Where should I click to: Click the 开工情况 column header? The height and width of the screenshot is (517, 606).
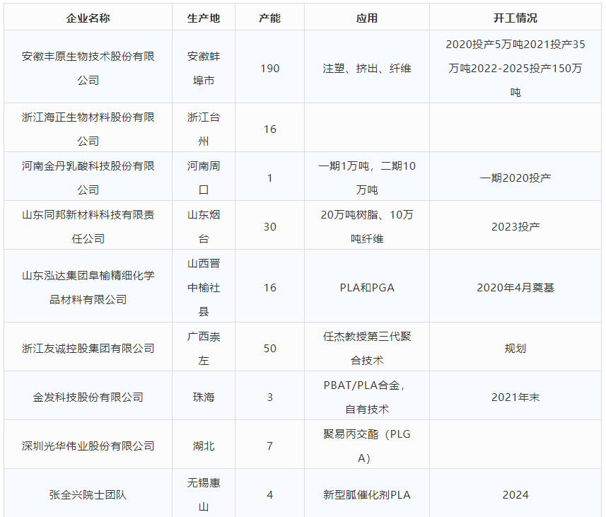pos(515,18)
